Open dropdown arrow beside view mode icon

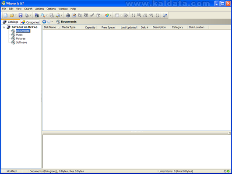pos(121,15)
